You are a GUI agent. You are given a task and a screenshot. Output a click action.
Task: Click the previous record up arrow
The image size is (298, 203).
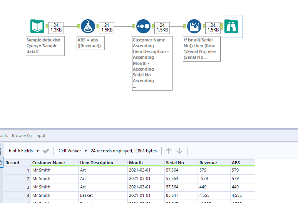(169, 151)
